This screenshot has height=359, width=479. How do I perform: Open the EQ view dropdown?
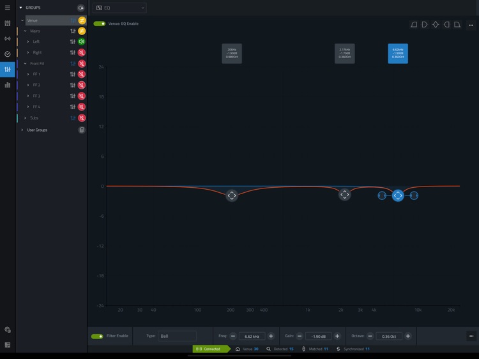click(119, 8)
